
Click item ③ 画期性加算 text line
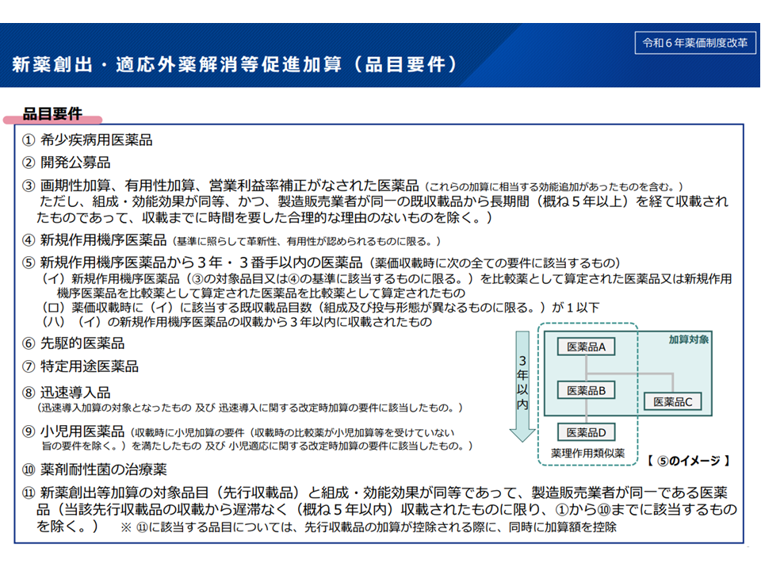[222, 185]
